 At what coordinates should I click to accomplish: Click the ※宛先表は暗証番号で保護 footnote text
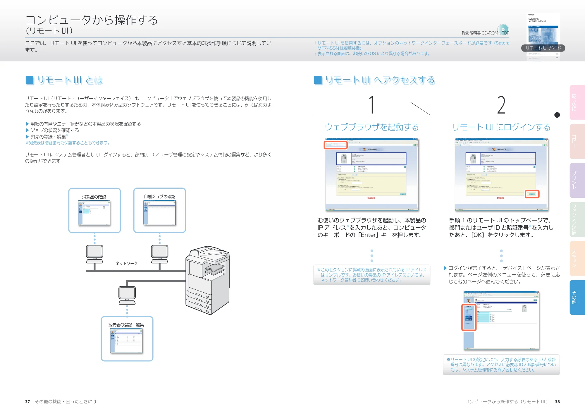click(x=68, y=143)
